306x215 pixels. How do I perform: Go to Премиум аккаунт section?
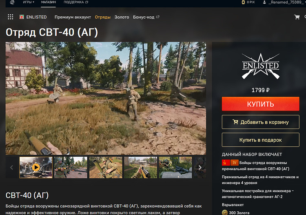73,17
